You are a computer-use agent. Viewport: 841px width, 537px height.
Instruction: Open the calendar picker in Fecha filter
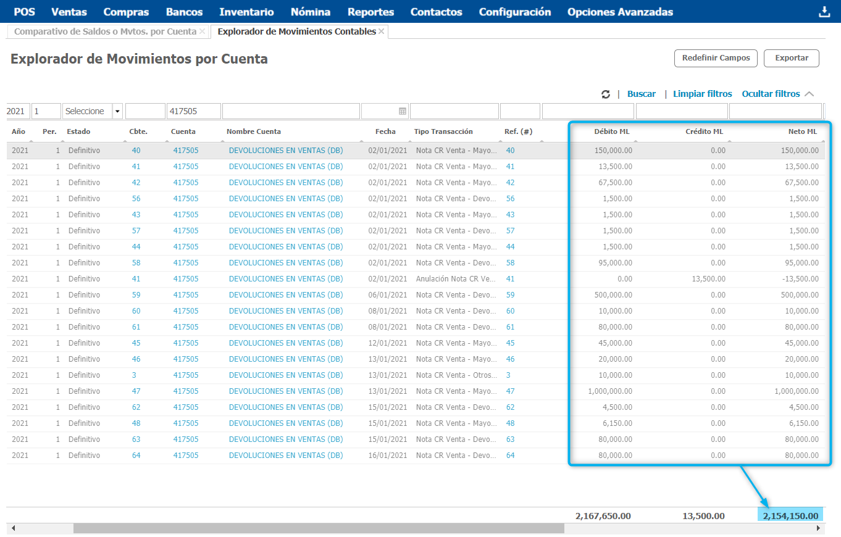coord(403,111)
